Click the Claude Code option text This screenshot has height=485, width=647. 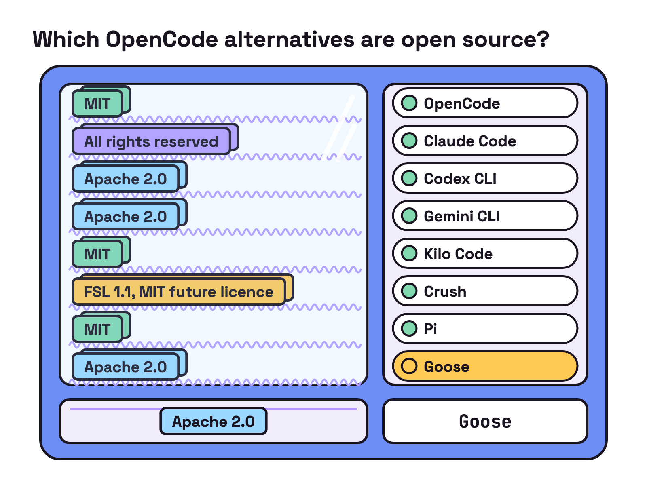[470, 141]
